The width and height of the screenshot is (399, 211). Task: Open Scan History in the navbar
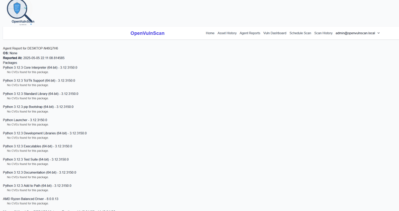click(323, 33)
